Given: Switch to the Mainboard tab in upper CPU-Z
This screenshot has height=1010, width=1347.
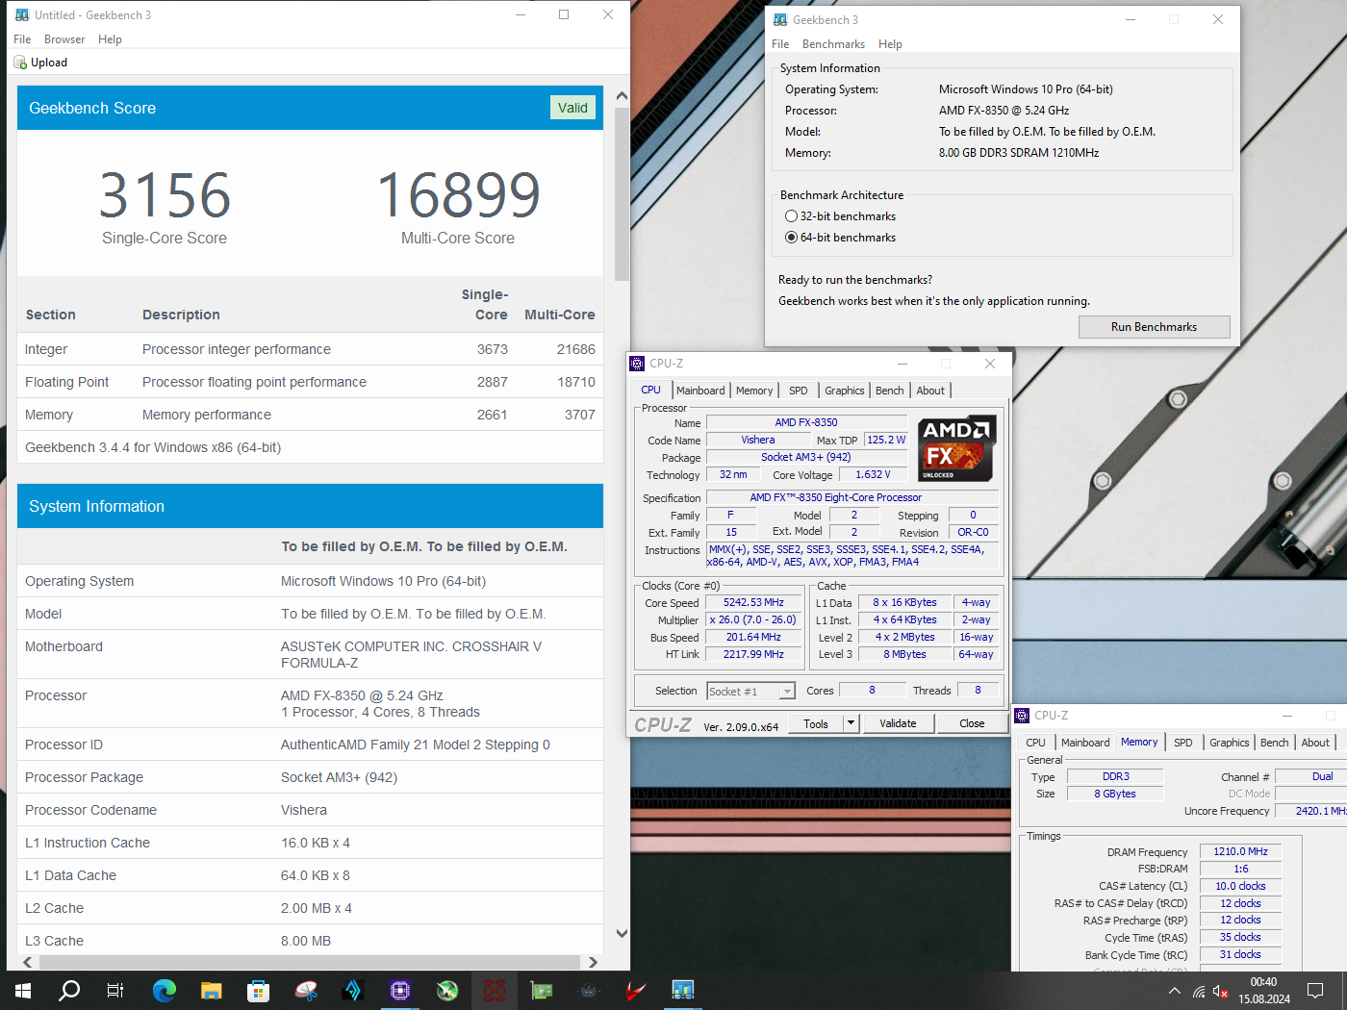Looking at the screenshot, I should (x=700, y=391).
